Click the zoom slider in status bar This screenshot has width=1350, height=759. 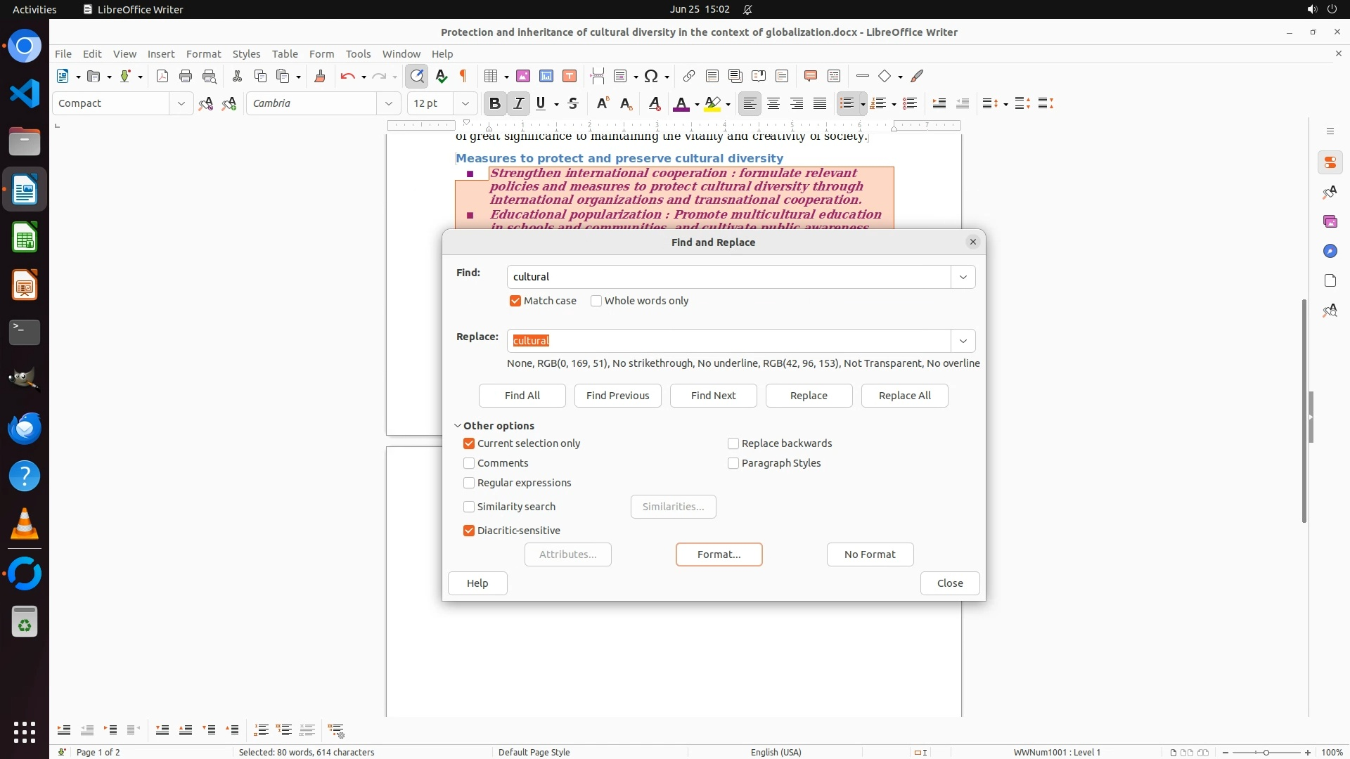[1266, 752]
